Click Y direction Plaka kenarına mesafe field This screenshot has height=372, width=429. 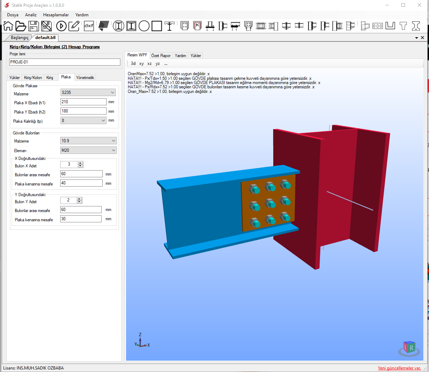[x=81, y=219]
